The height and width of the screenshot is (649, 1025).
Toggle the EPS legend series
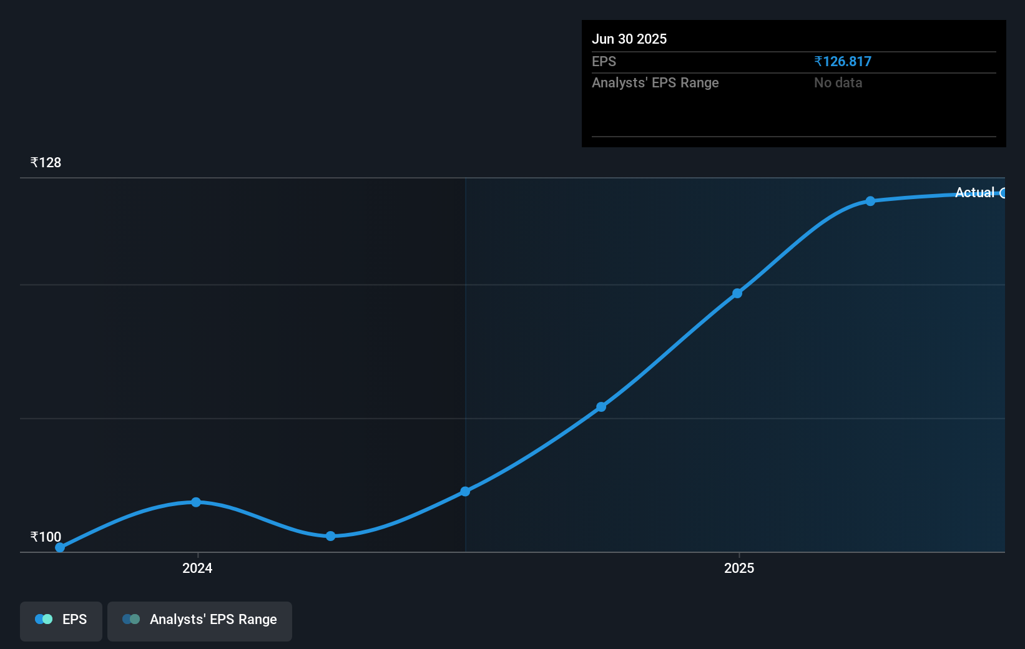pos(61,621)
